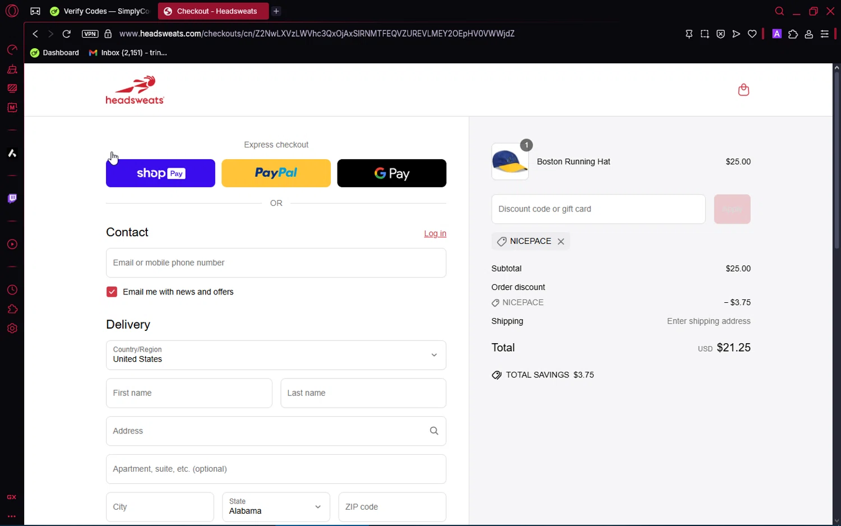Click the Address field
841x526 pixels.
tap(276, 431)
